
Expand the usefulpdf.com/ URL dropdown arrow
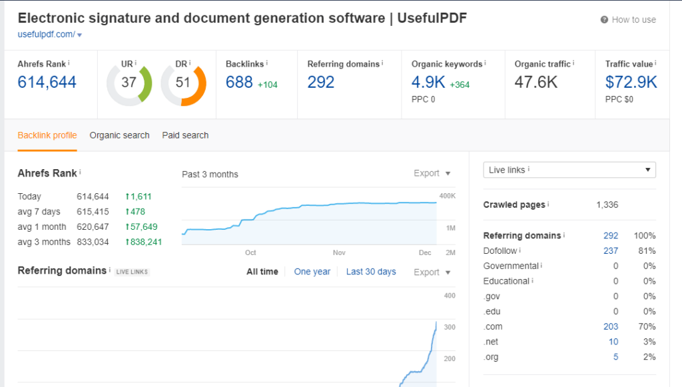click(79, 35)
